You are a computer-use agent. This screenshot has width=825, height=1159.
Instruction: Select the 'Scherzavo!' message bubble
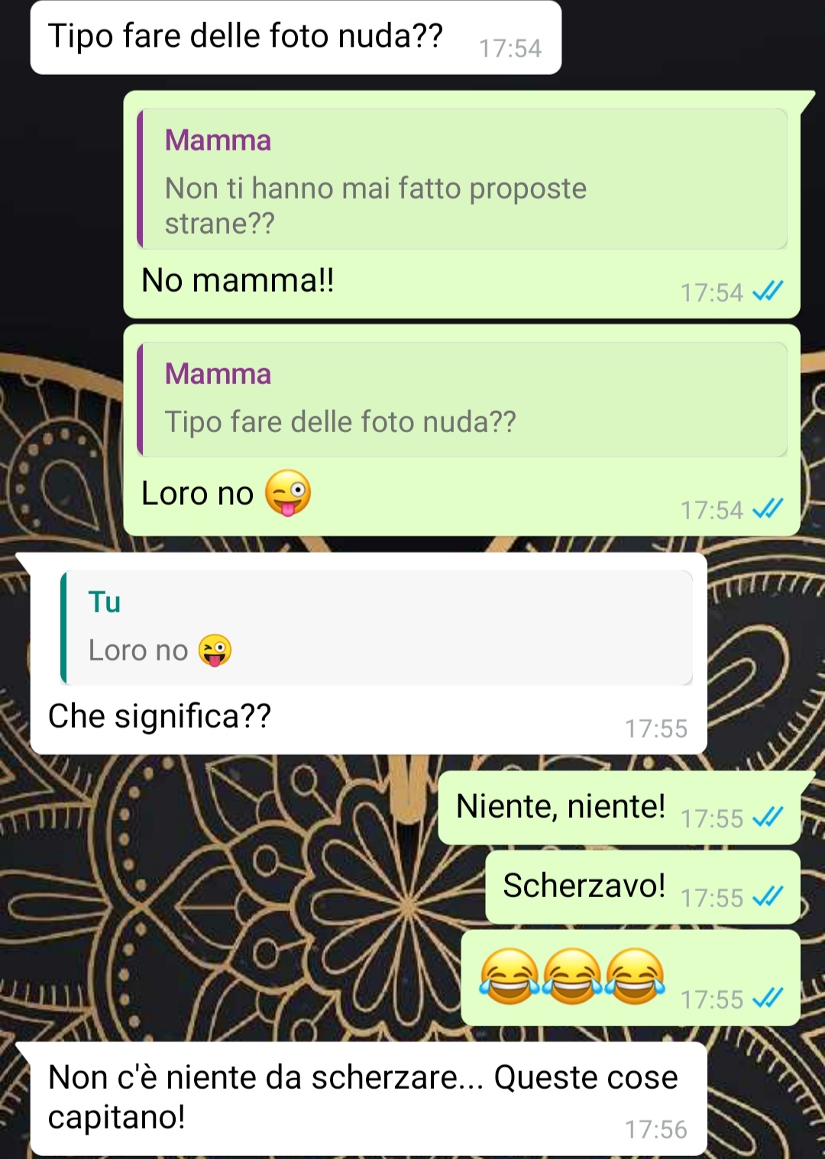[643, 887]
